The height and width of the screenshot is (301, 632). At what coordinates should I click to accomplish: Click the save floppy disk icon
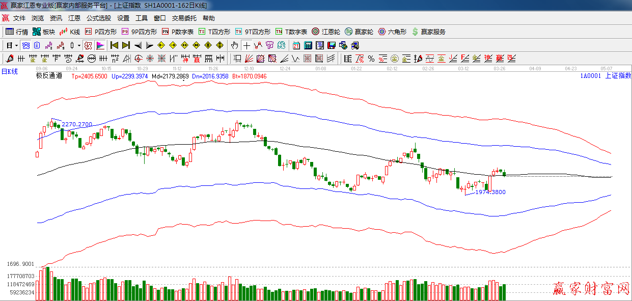[332, 45]
